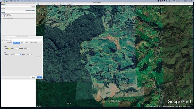Hide the sidebar with the toolbar toggle
Image resolution: width=194 pixels, height=109 pixels.
pos(38,4)
